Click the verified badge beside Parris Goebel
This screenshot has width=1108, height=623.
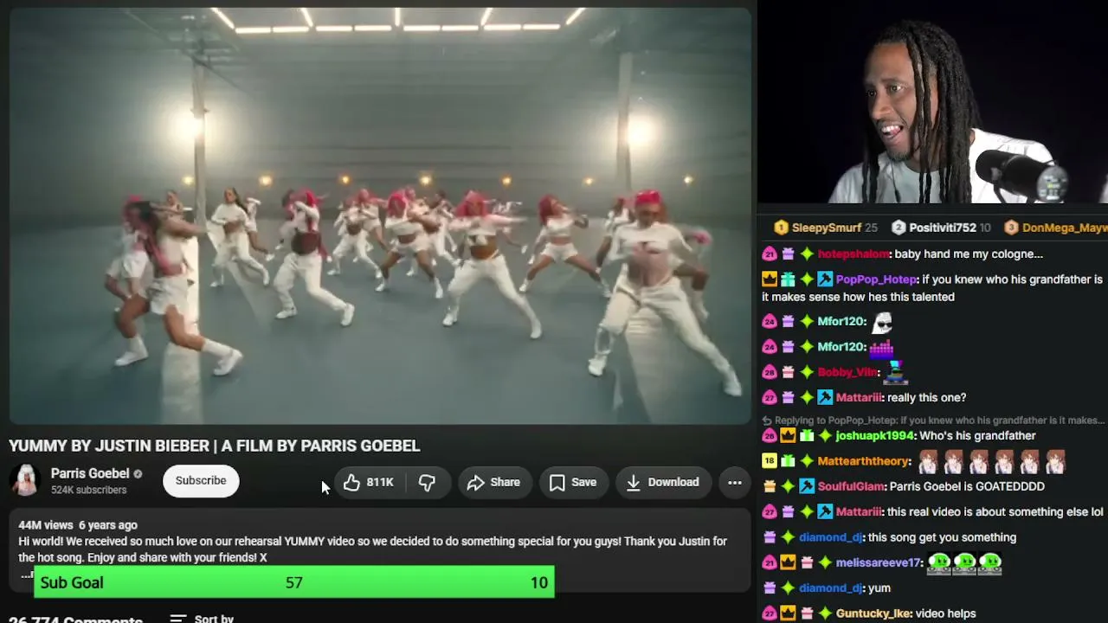point(138,474)
